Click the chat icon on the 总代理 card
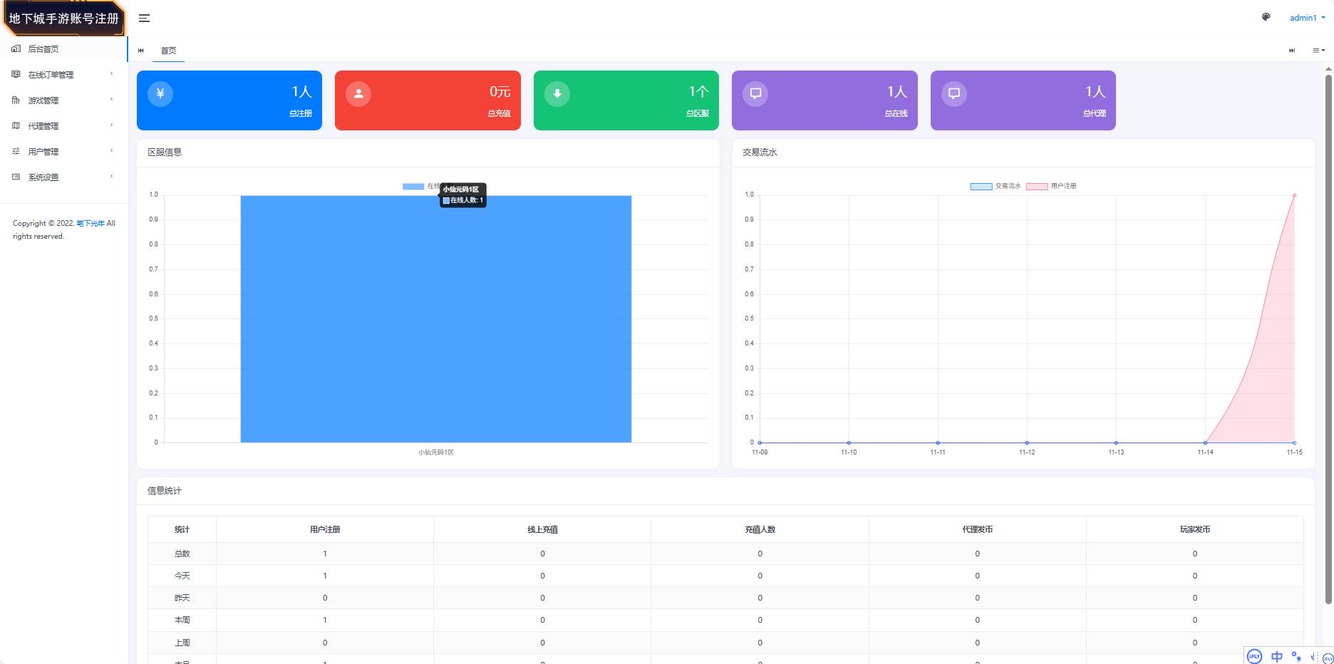Screen dimensions: 1334x664 click(x=954, y=93)
